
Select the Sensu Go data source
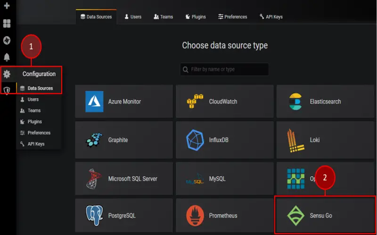tap(325, 215)
